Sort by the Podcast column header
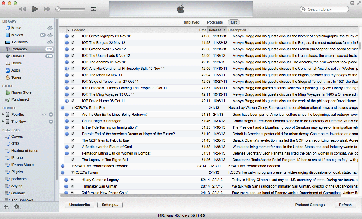The image size is (362, 219). click(x=131, y=30)
